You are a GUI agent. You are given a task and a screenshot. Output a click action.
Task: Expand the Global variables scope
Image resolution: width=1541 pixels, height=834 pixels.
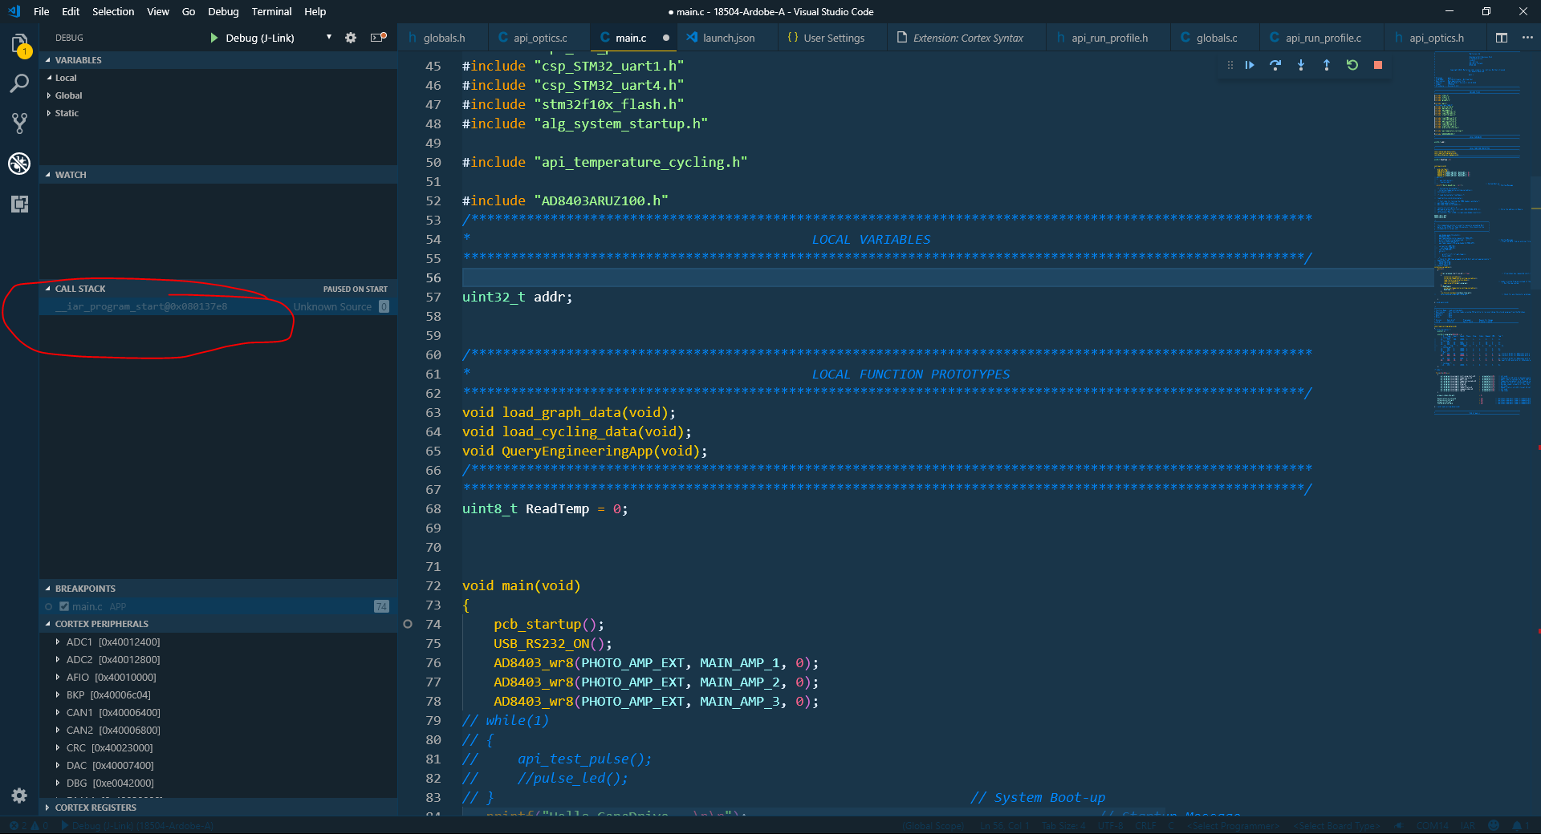tap(68, 95)
